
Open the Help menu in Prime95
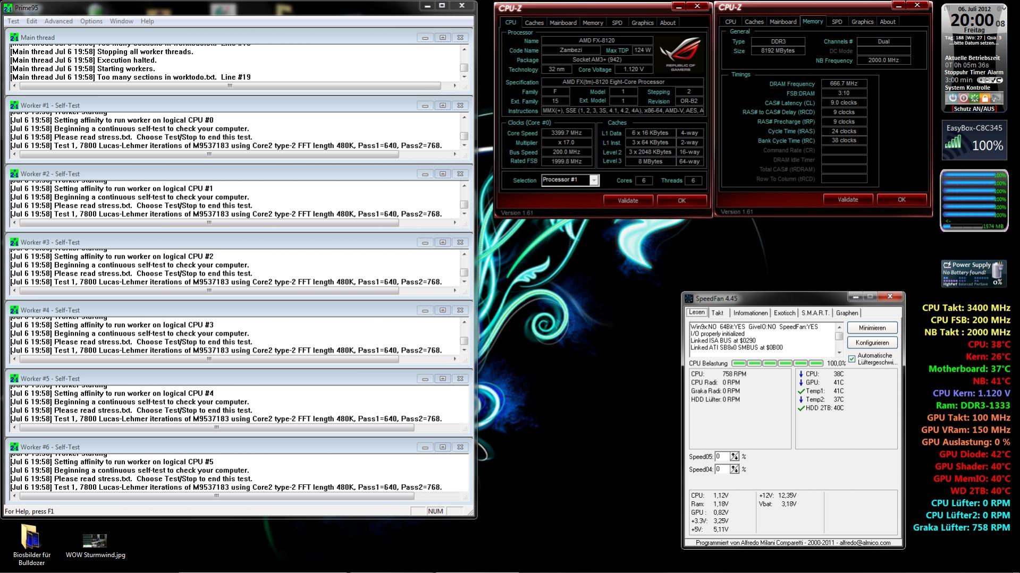[147, 21]
